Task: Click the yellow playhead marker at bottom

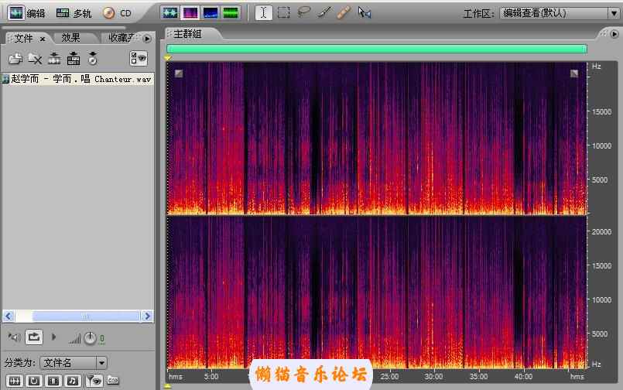Action: pos(168,386)
